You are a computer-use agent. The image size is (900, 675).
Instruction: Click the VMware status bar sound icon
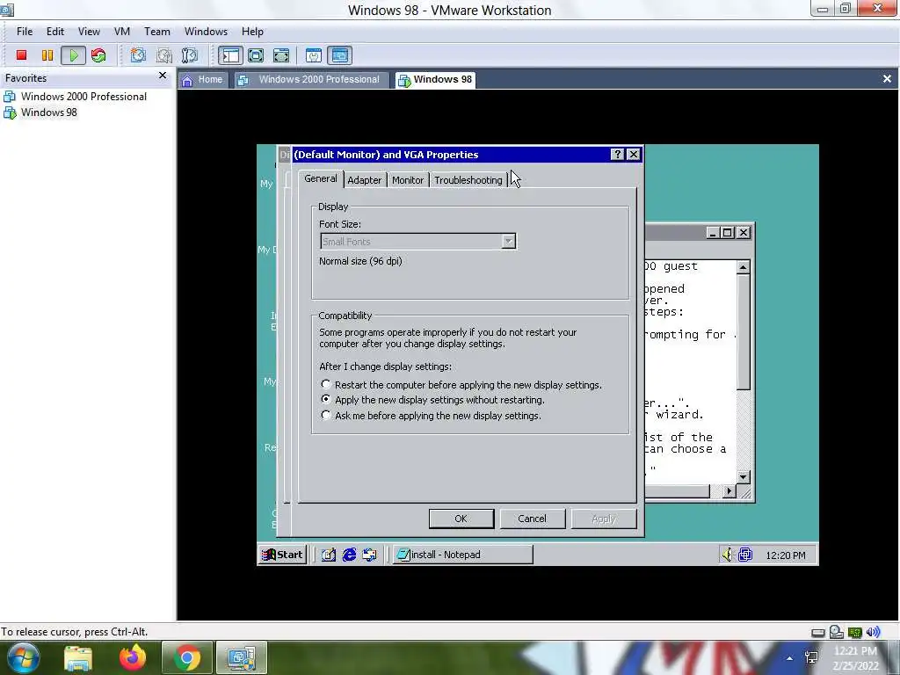pos(874,633)
